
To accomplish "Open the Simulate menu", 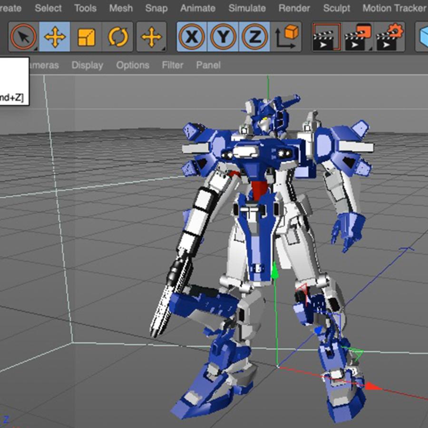I will pos(247,8).
